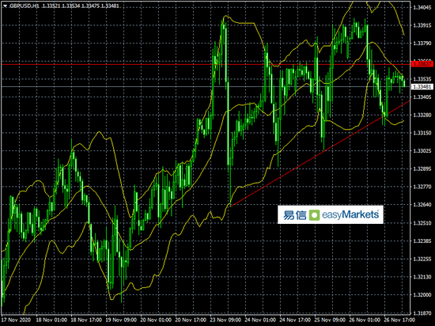Viewport: 435px width, 326px height.
Task: Click the 1.32640 price axis label
Action: coord(422,204)
